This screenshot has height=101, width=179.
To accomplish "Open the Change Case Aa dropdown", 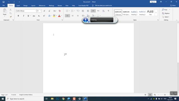I will (x=55, y=11).
